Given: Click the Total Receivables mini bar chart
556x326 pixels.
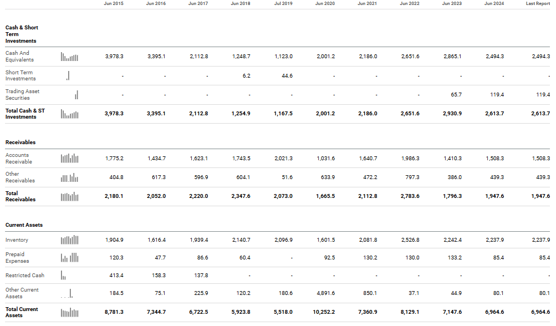Looking at the screenshot, I should tap(69, 196).
